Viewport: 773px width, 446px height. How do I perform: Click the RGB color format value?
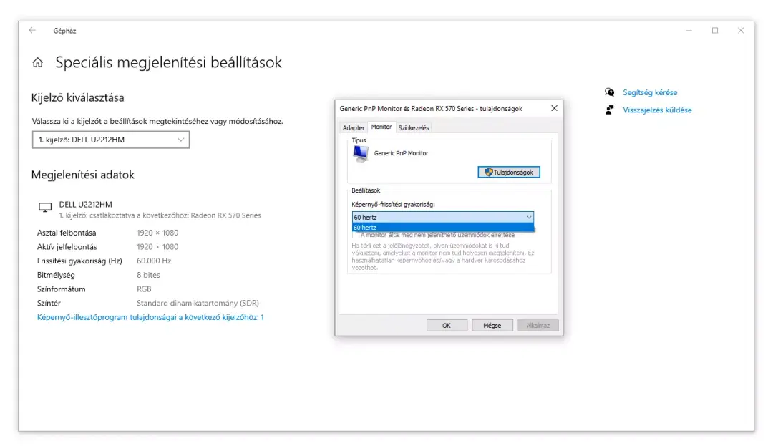(144, 289)
